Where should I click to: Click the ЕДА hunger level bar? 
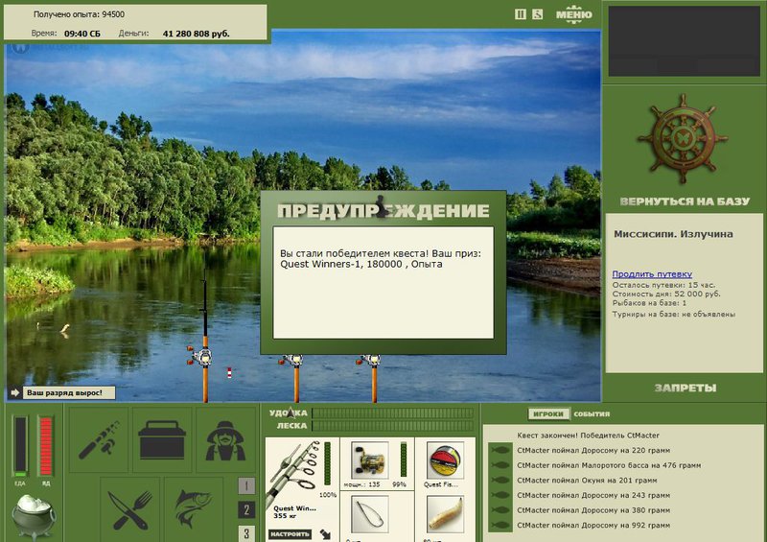(x=20, y=446)
